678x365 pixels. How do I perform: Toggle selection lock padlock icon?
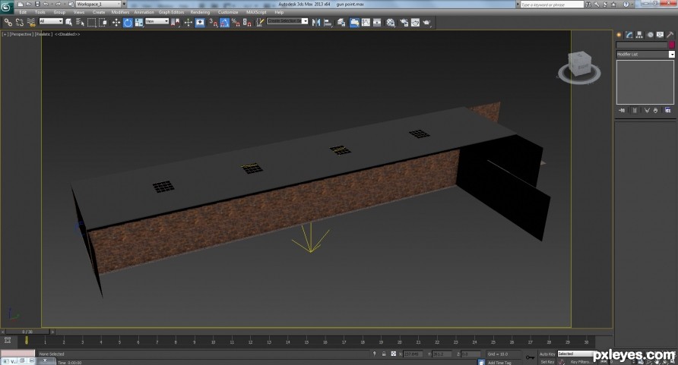click(384, 354)
